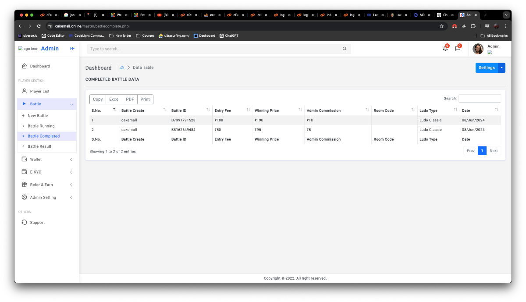
Task: Open the chat messages icon
Action: (x=458, y=49)
